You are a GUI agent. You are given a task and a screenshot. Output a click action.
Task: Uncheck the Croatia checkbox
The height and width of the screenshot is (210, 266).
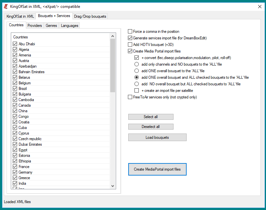click(x=15, y=122)
